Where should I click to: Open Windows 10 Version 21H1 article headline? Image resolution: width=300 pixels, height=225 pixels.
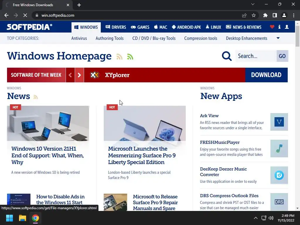tap(48, 155)
